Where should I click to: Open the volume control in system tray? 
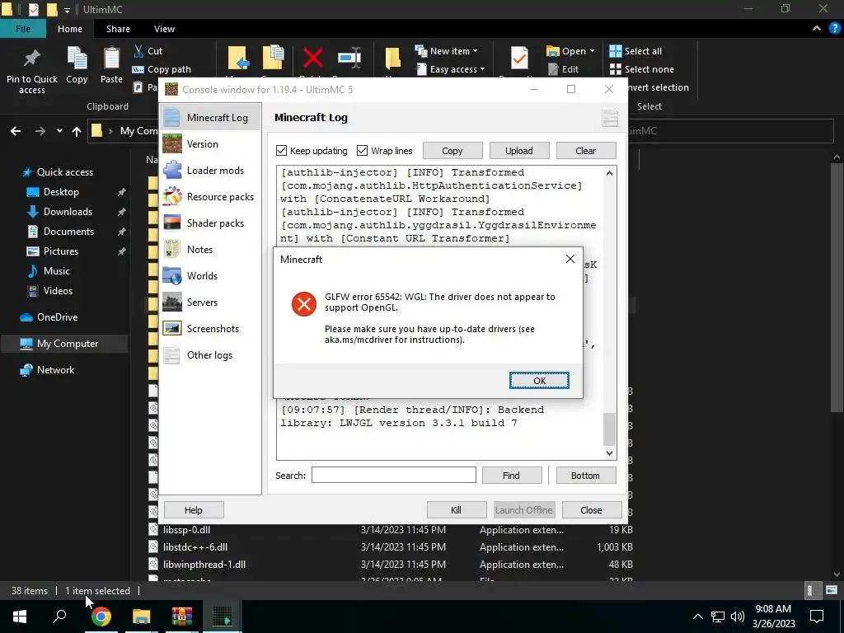(x=738, y=617)
